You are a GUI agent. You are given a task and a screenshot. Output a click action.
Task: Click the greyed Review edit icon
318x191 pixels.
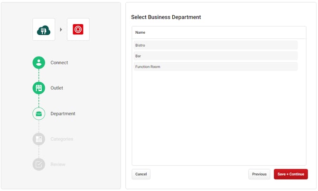[x=39, y=164]
